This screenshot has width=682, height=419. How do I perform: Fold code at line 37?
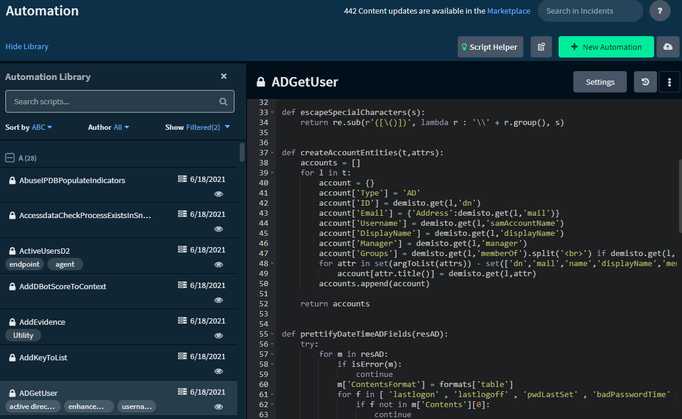click(272, 153)
